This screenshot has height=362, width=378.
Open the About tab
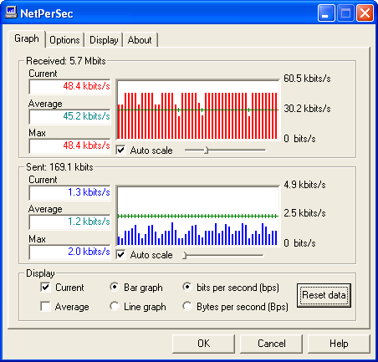click(x=140, y=40)
